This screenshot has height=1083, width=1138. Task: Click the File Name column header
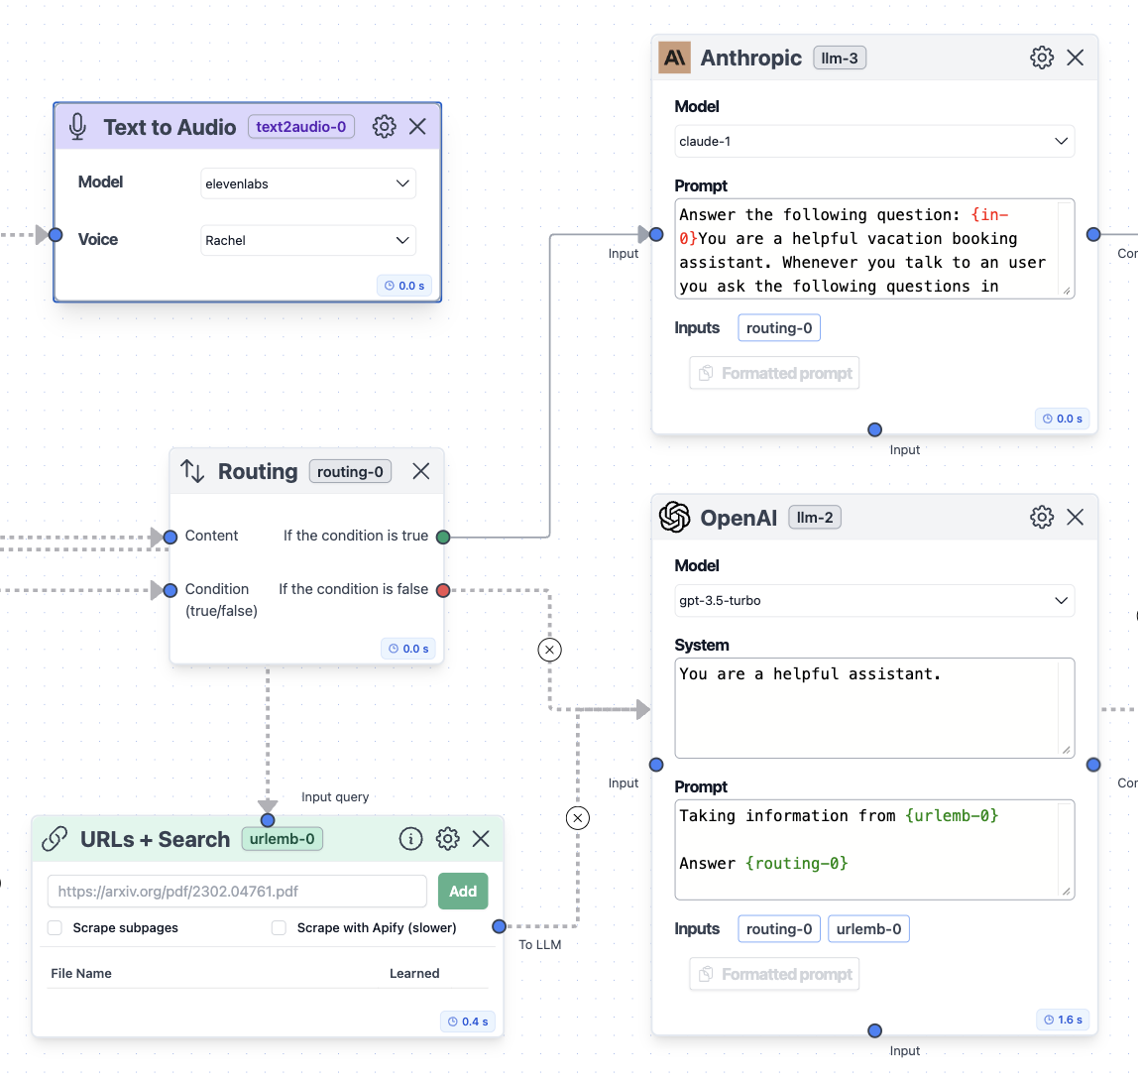point(81,973)
